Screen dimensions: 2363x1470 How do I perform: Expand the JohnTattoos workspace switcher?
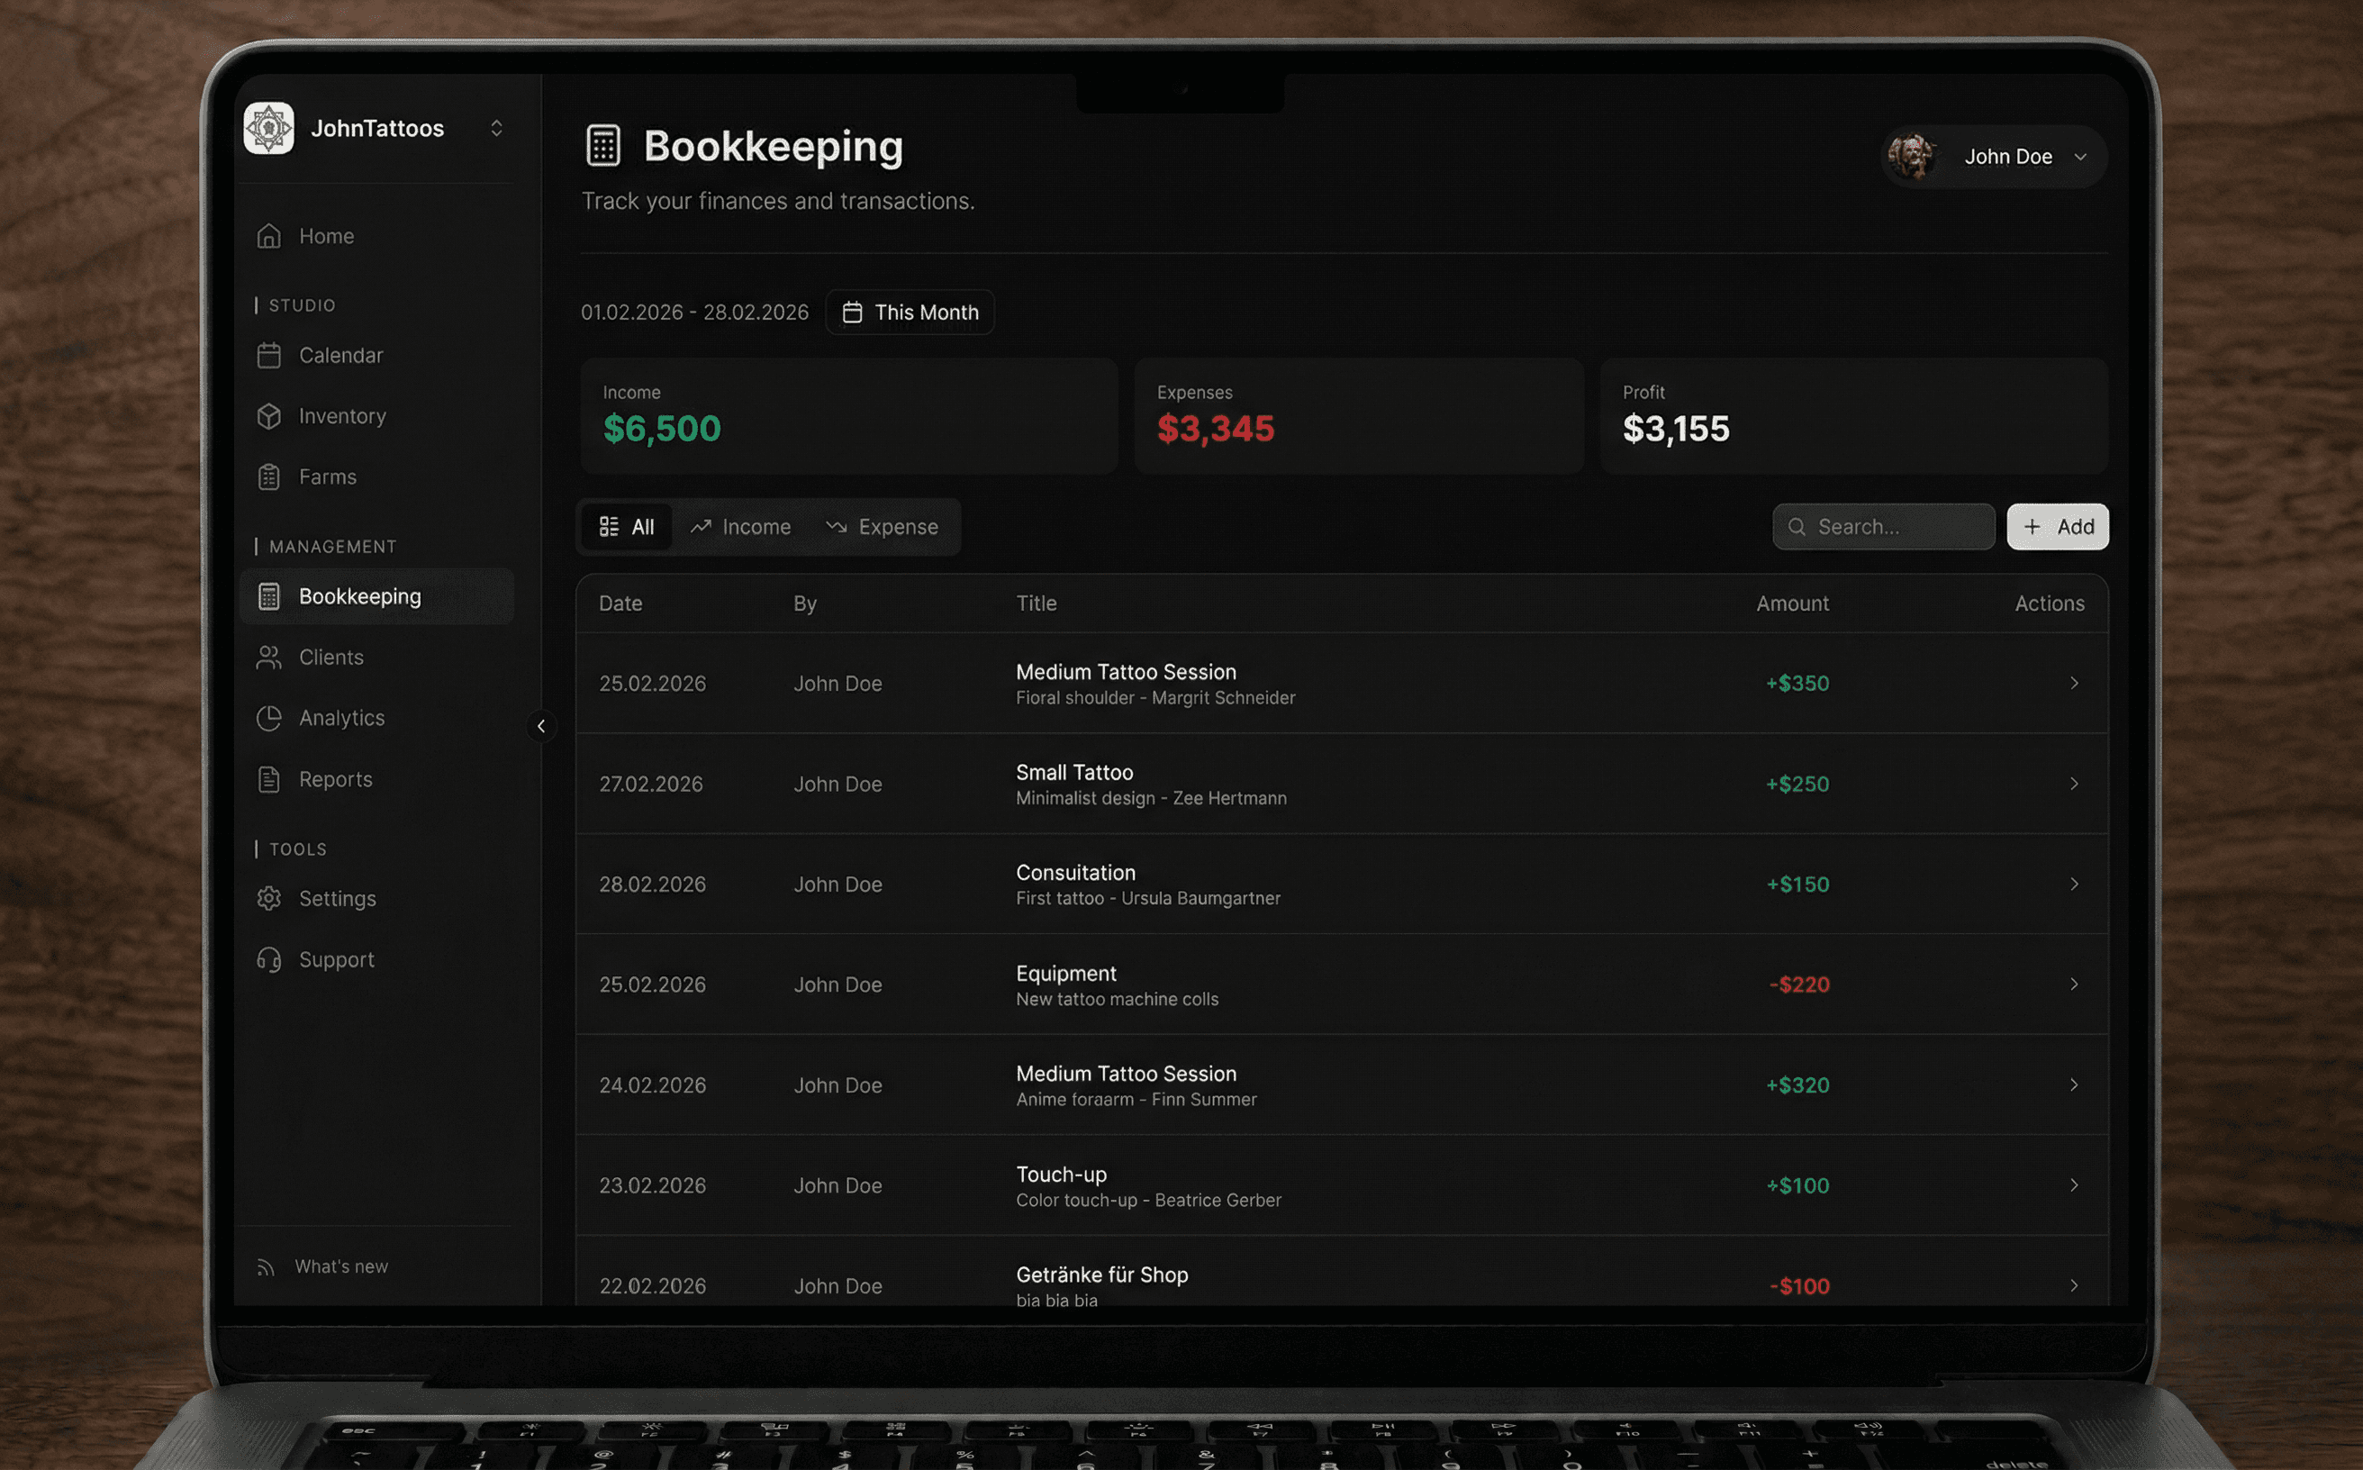(x=495, y=128)
